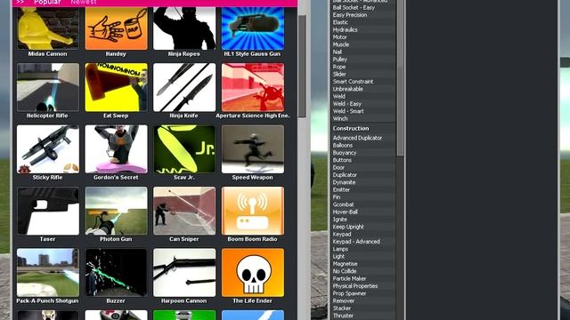Select the Sticky Rifle icon

47,149
